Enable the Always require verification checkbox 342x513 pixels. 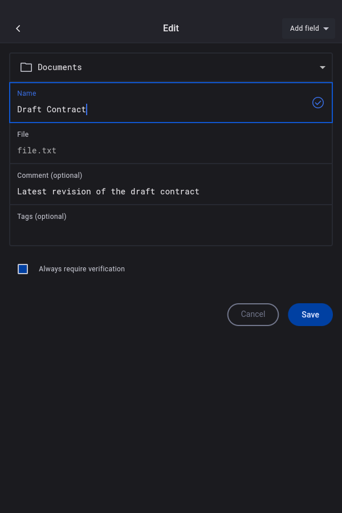23,269
